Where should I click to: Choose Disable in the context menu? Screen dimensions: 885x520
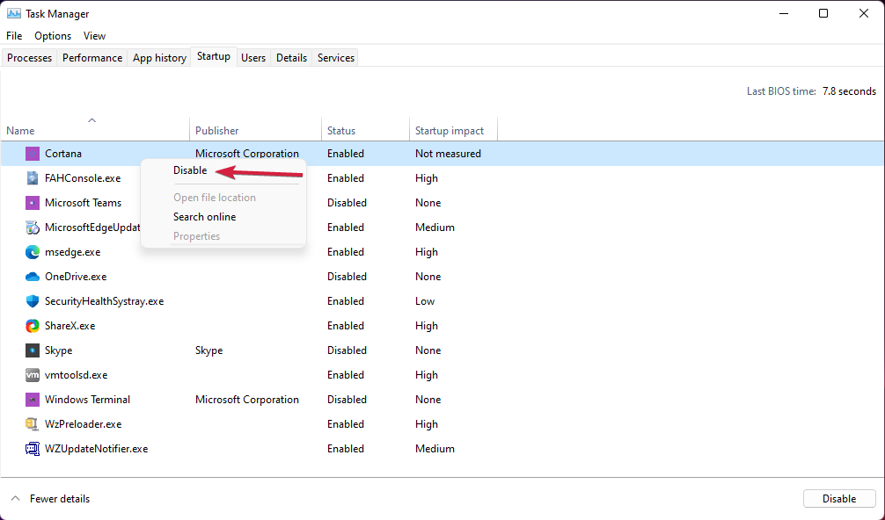190,170
